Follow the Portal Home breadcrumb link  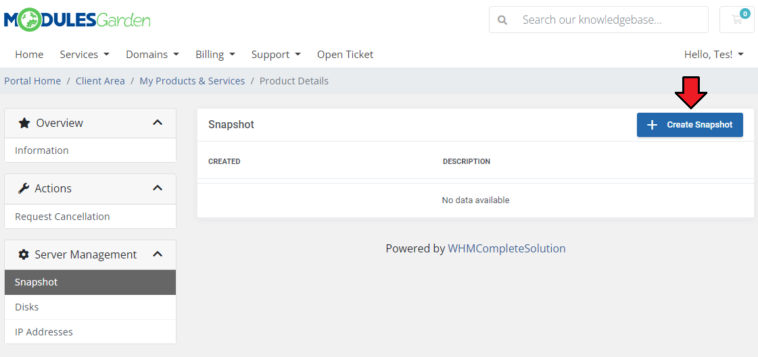32,81
